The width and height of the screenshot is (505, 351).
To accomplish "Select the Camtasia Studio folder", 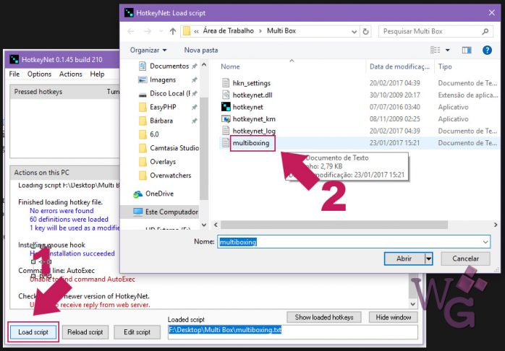I will pyautogui.click(x=174, y=148).
